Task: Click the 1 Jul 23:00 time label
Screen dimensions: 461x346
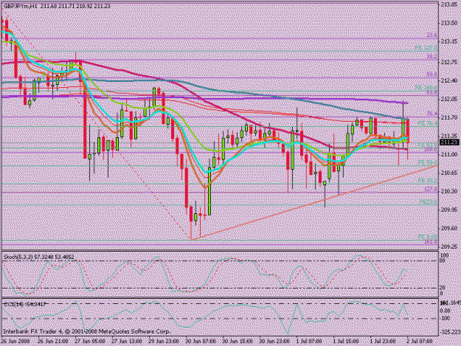Action: coord(383,342)
